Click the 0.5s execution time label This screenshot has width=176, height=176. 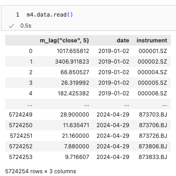[x=26, y=26]
